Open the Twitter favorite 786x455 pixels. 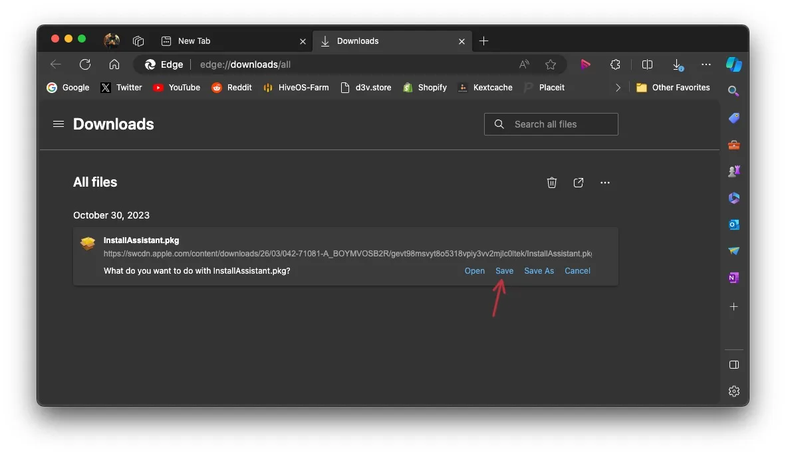[x=121, y=88]
